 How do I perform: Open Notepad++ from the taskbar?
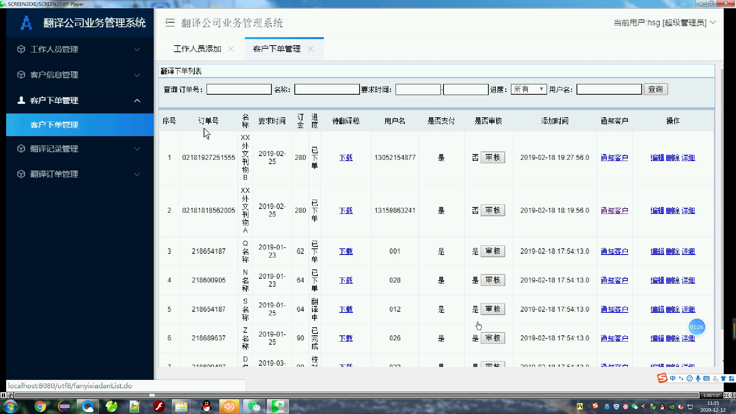tap(135, 406)
